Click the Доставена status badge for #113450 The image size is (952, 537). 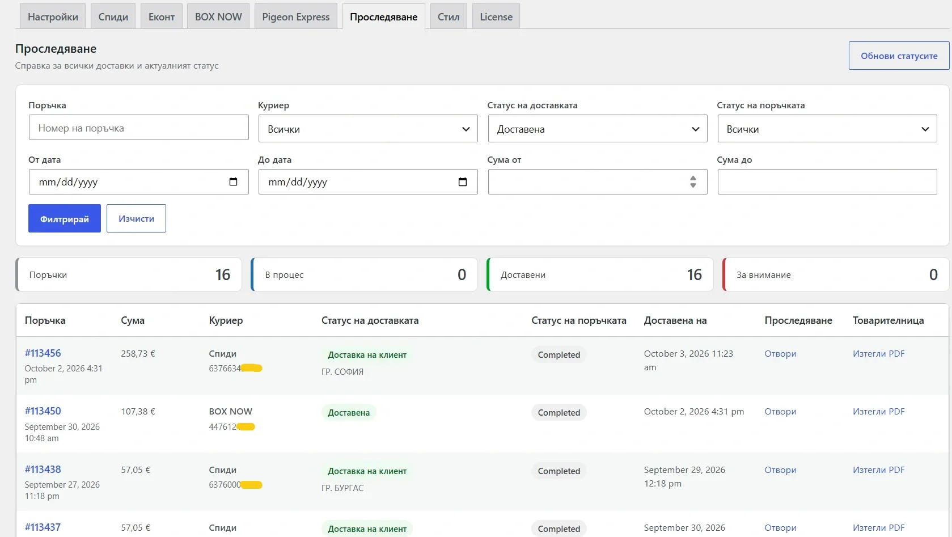click(x=349, y=412)
